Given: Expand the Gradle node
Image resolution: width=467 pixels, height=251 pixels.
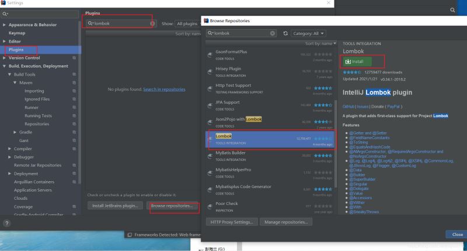Looking at the screenshot, I should pyautogui.click(x=15, y=132).
